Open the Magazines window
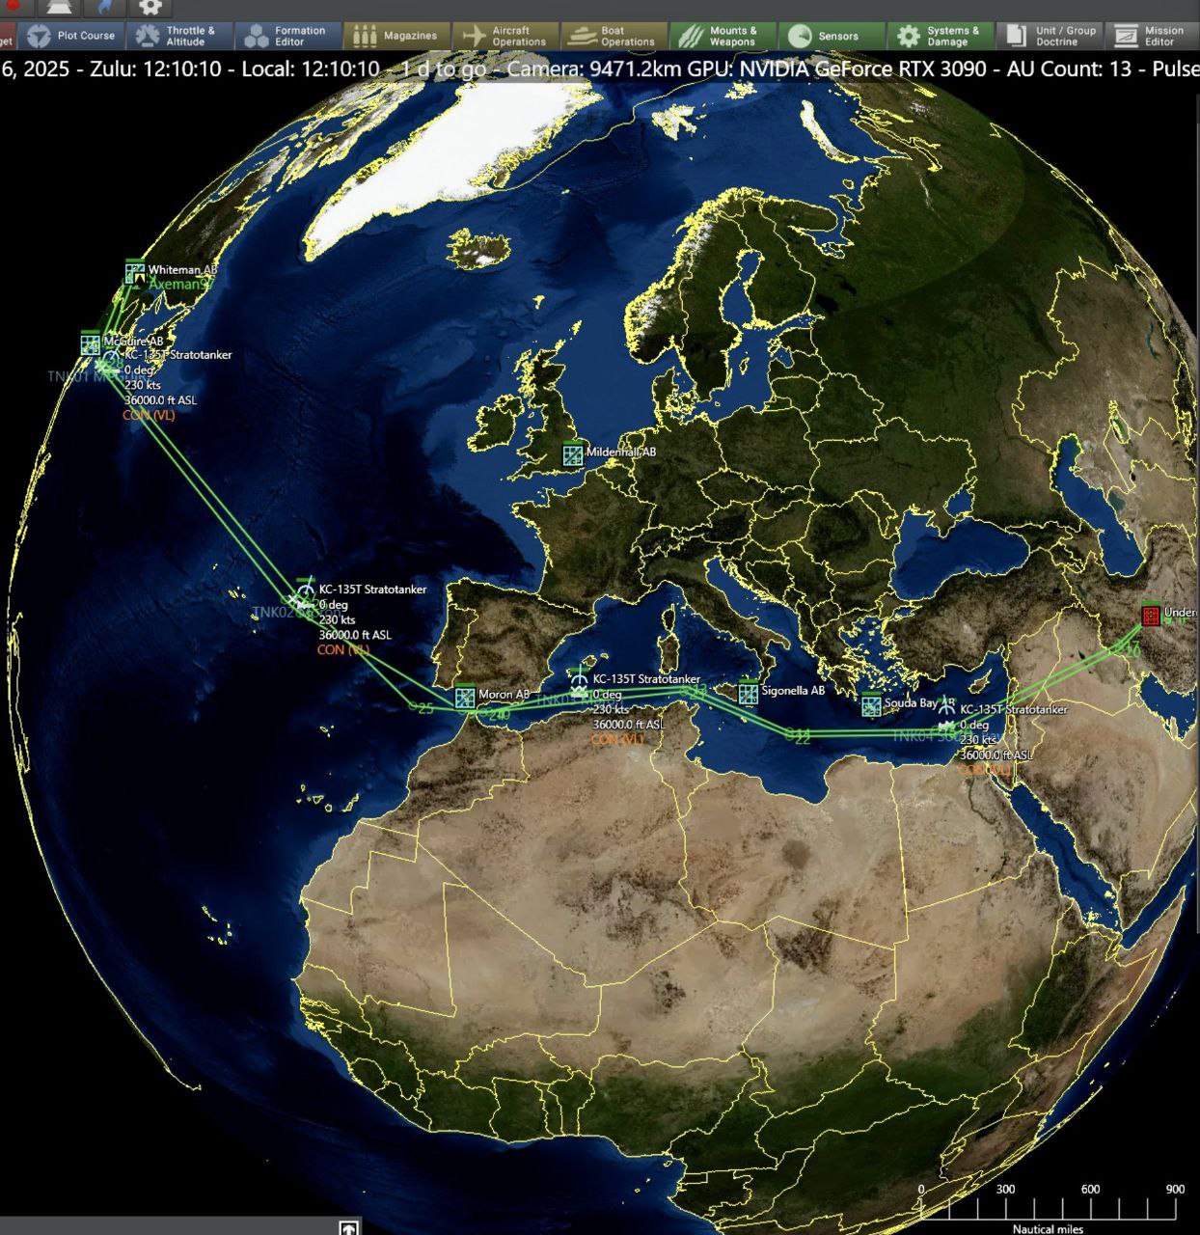The width and height of the screenshot is (1200, 1235). 396,36
